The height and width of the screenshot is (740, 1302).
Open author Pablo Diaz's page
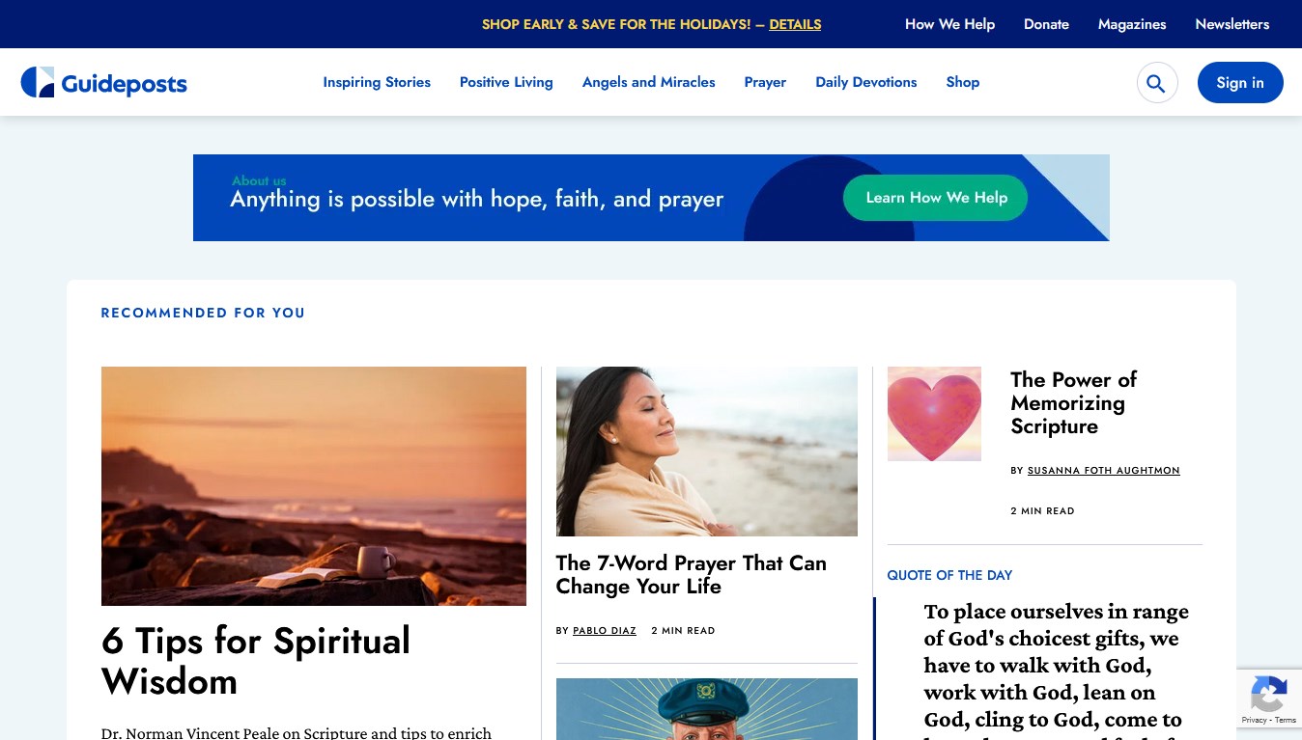tap(605, 631)
